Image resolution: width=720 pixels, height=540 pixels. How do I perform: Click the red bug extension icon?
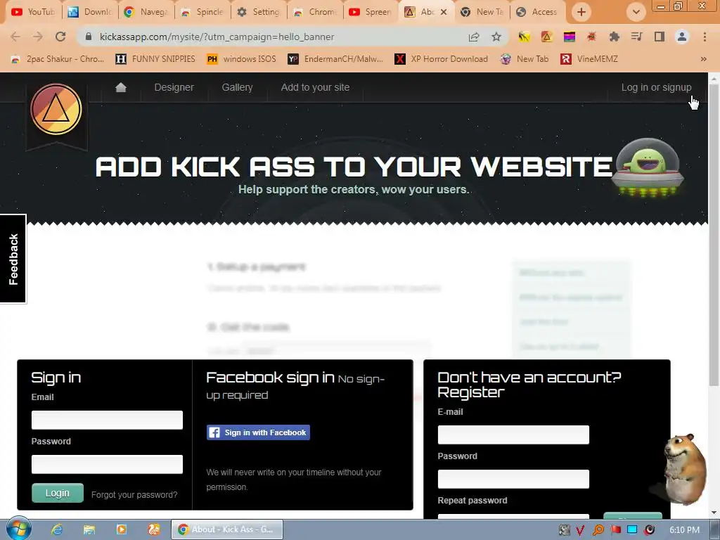tap(591, 37)
